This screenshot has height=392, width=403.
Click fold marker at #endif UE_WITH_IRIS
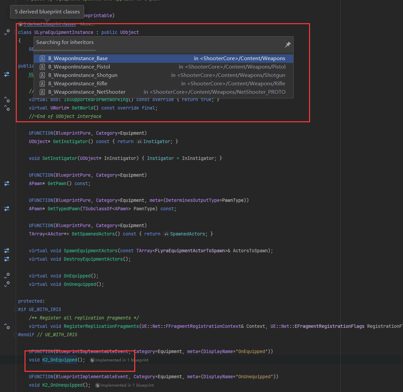16,335
